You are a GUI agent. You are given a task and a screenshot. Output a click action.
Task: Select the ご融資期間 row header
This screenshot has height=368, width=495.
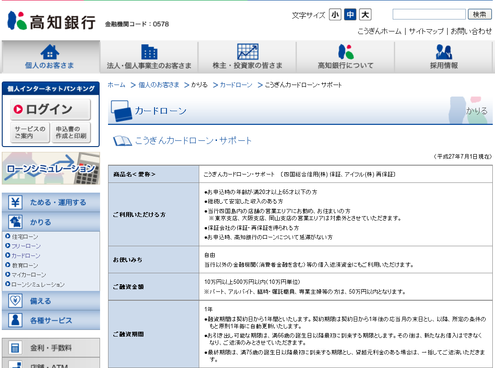154,334
